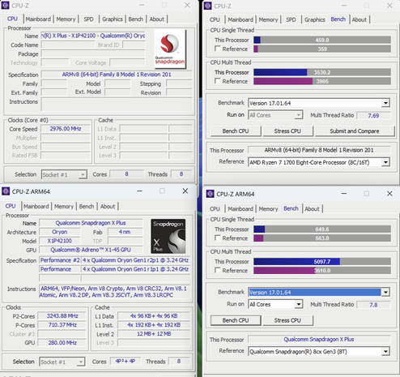Image resolution: width=400 pixels, height=377 pixels.
Task: Open Benchmark version dropdown in top-right CPU-Z
Action: pyautogui.click(x=385, y=103)
